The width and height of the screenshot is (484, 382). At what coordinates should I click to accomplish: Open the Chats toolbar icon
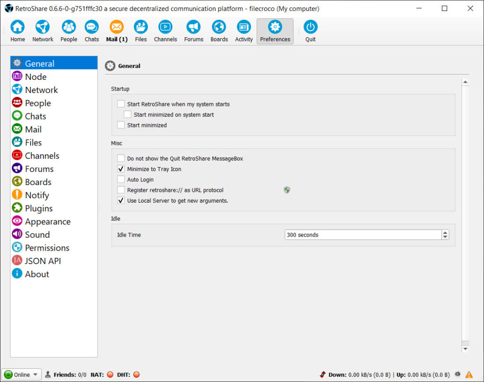(92, 31)
